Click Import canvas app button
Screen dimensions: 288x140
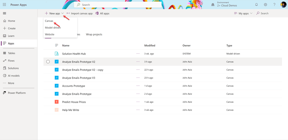(x=80, y=14)
